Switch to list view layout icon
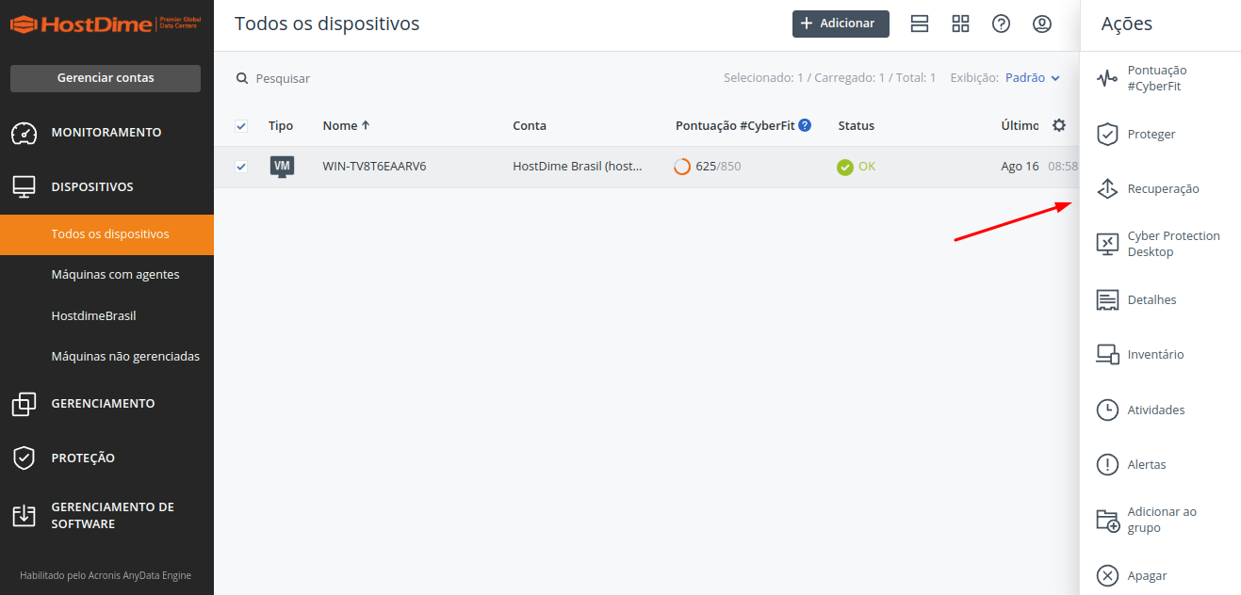 (920, 24)
